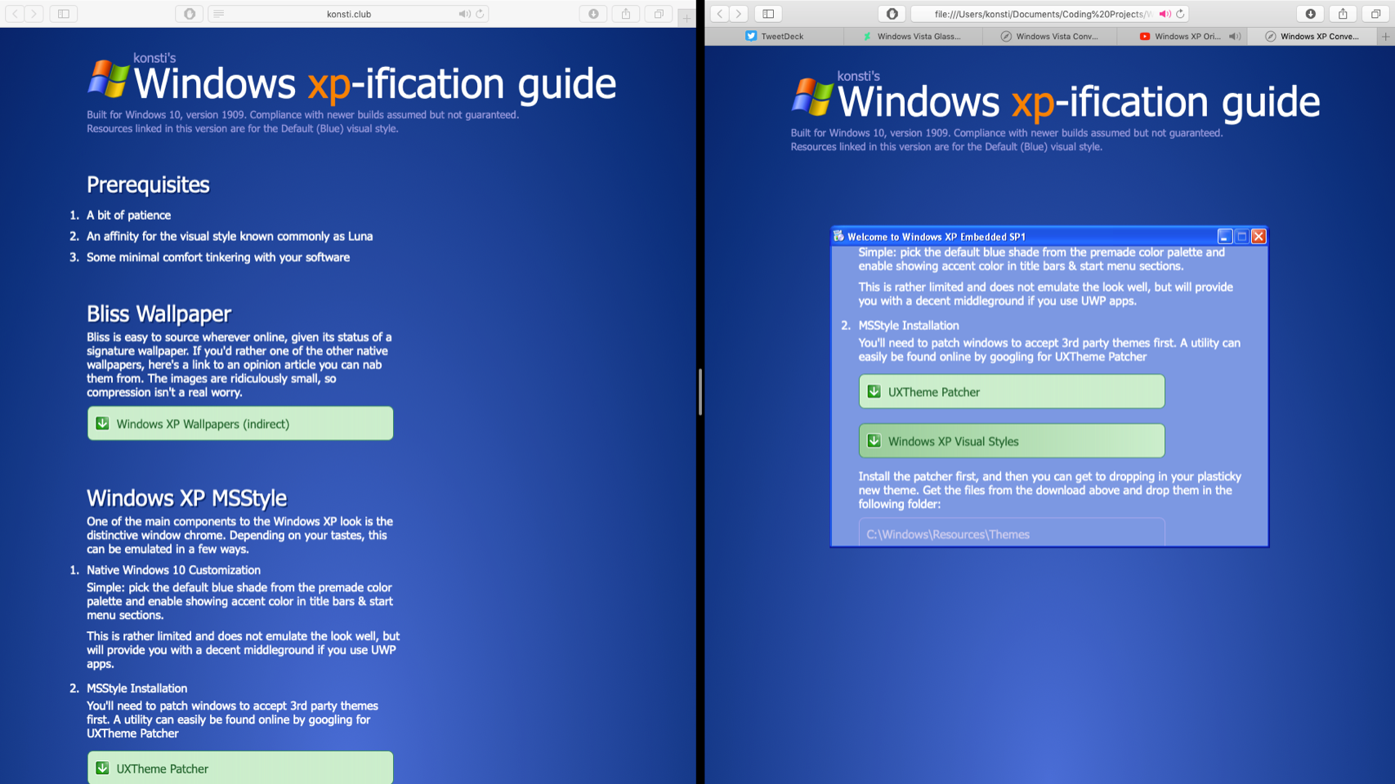Viewport: 1395px width, 784px height.
Task: Click privacy shield icon in right window
Action: pyautogui.click(x=892, y=14)
